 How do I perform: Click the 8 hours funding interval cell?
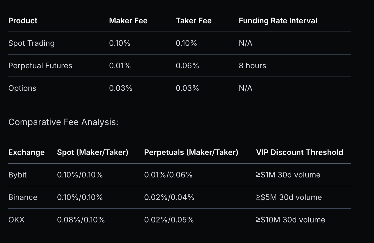click(x=252, y=66)
